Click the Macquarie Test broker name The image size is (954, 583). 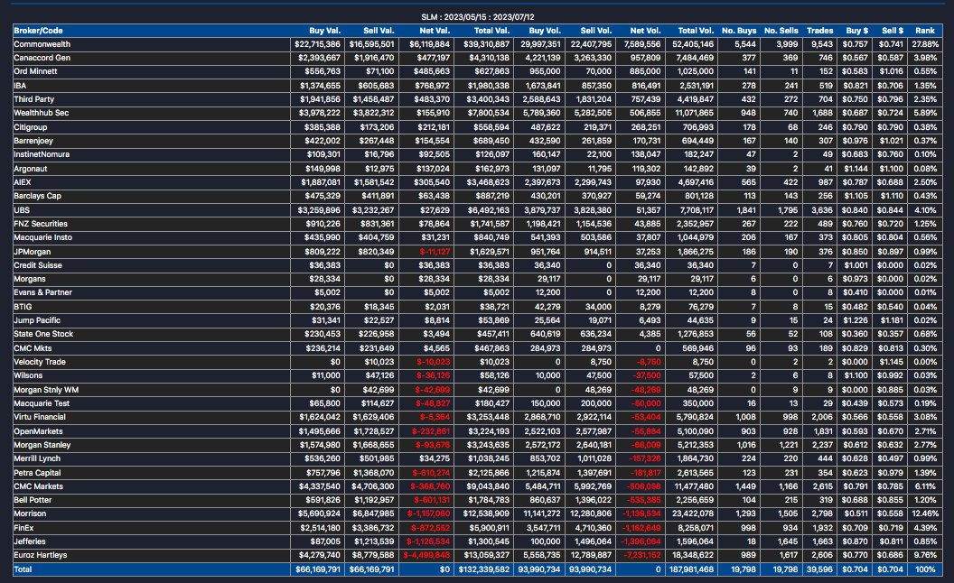click(x=42, y=403)
